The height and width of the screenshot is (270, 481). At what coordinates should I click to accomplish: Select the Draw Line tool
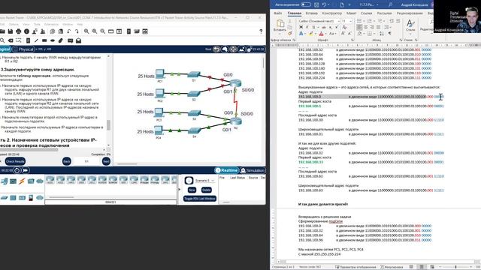click(36, 40)
